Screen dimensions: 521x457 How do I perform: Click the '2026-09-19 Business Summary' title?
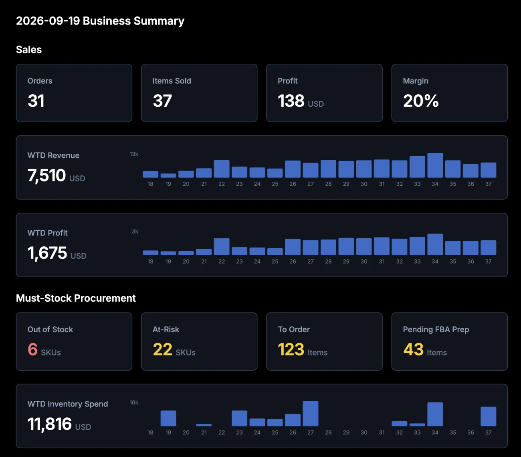100,21
